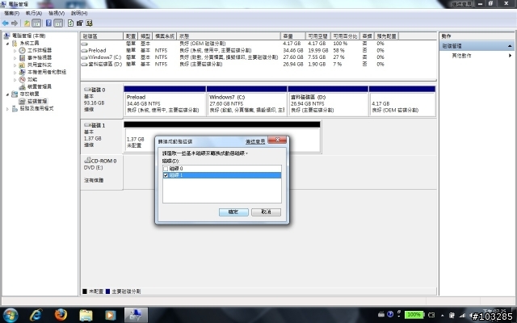Open Windows Explorer folder on taskbar

click(x=86, y=315)
